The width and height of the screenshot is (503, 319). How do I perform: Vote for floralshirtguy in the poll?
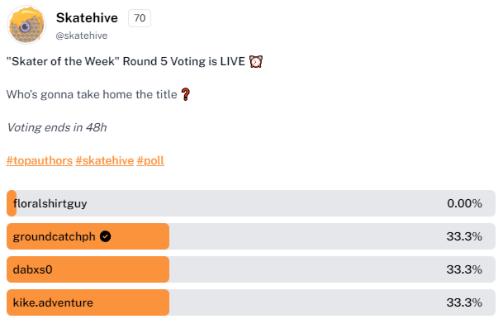251,203
